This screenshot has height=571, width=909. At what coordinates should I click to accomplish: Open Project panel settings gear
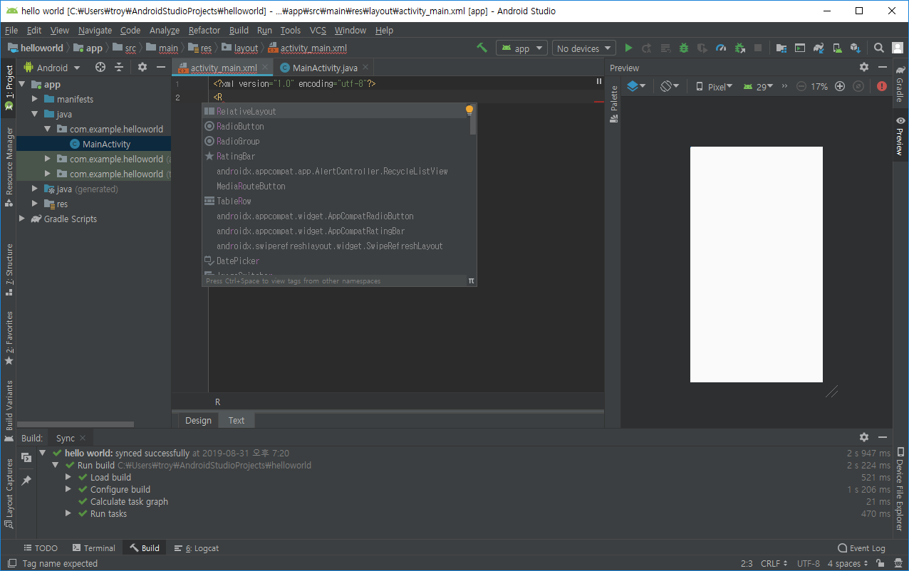tap(142, 67)
